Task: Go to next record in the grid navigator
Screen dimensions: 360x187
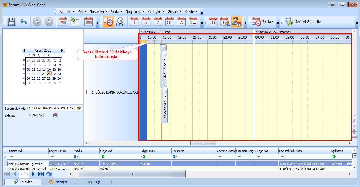Action: click(x=34, y=174)
